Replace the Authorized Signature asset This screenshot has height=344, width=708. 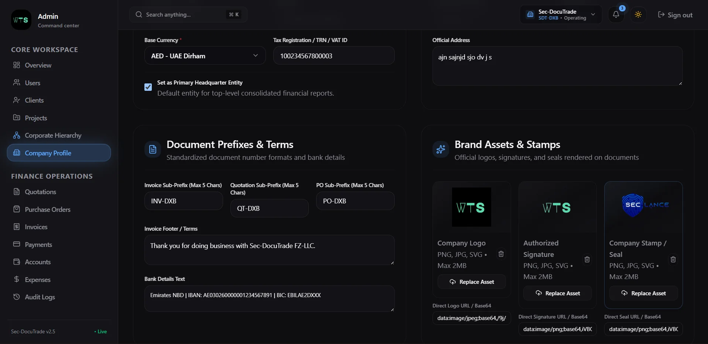(x=558, y=293)
